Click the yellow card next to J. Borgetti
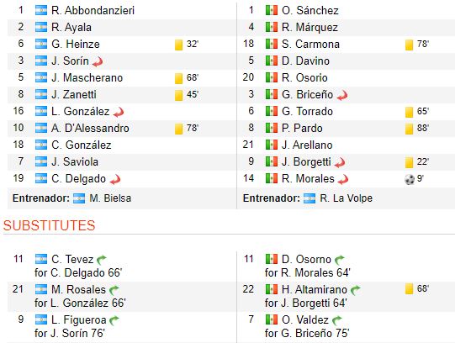This screenshot has height=343, width=455. click(409, 162)
